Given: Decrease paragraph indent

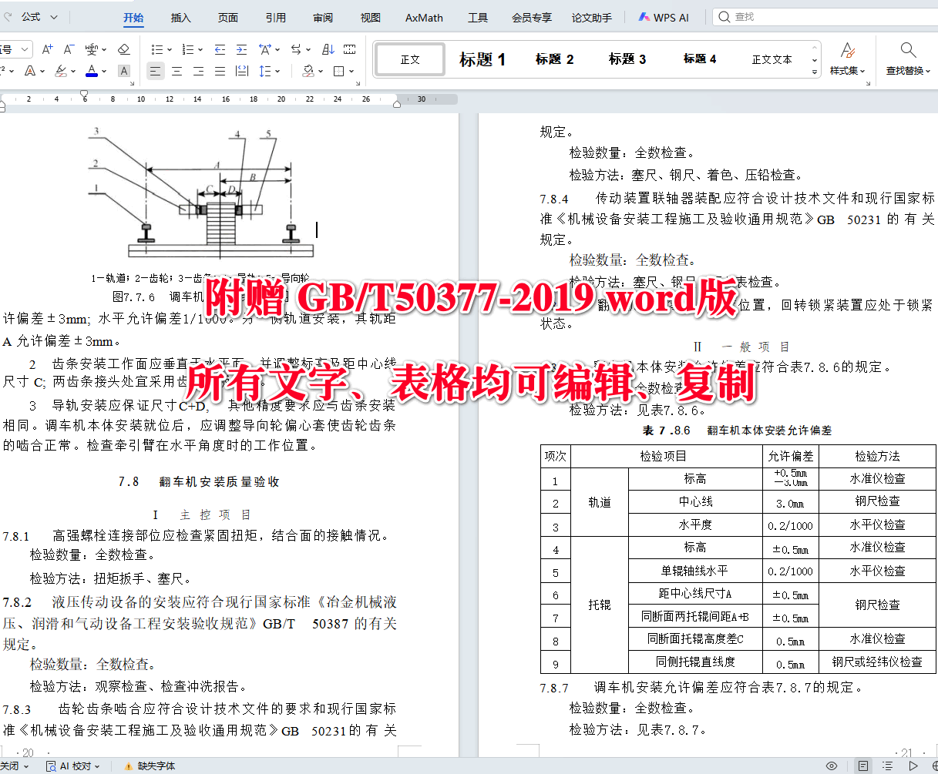Looking at the screenshot, I should 220,49.
